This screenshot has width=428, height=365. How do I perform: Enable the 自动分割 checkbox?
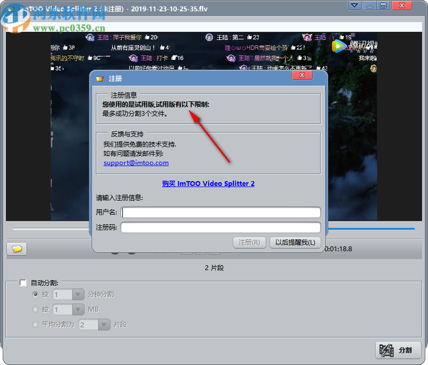(23, 283)
